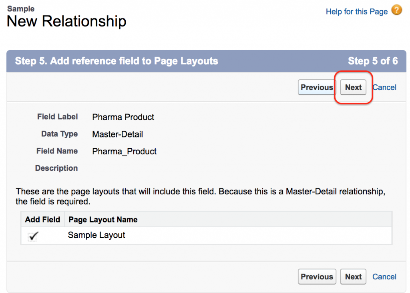Open the Help for this Page link

point(356,12)
